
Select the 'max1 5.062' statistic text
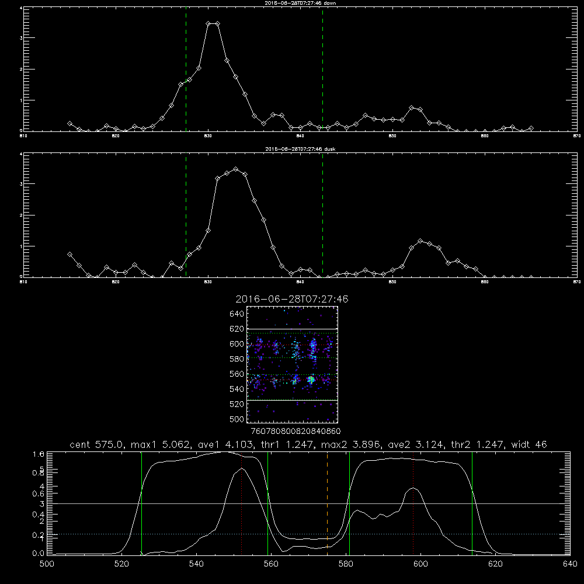click(160, 444)
